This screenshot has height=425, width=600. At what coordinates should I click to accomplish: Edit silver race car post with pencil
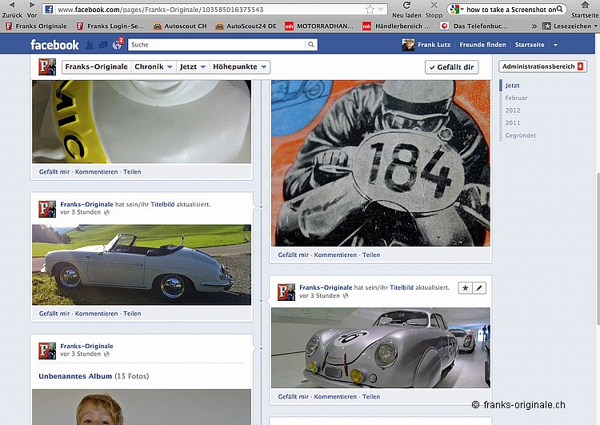(478, 287)
